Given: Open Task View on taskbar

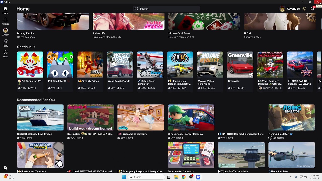Looking at the screenshot, I should coord(168,177).
